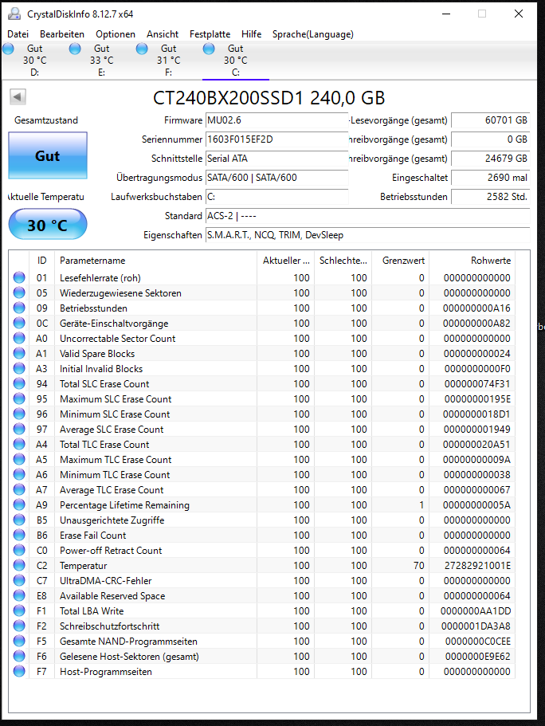The image size is (545, 726).
Task: Open the Sprache(Language) menu
Action: click(313, 34)
